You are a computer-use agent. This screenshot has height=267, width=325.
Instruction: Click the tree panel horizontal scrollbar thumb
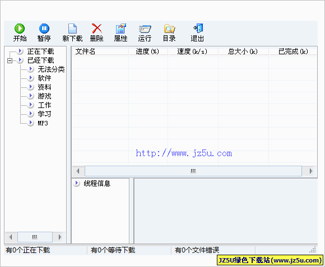tap(35, 237)
